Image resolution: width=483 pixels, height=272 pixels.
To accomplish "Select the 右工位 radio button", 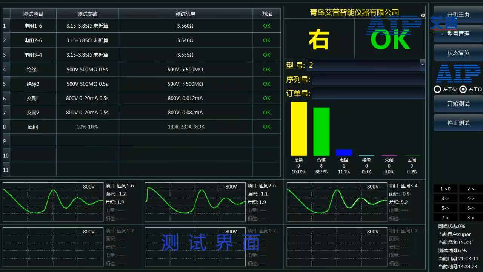I will [463, 90].
